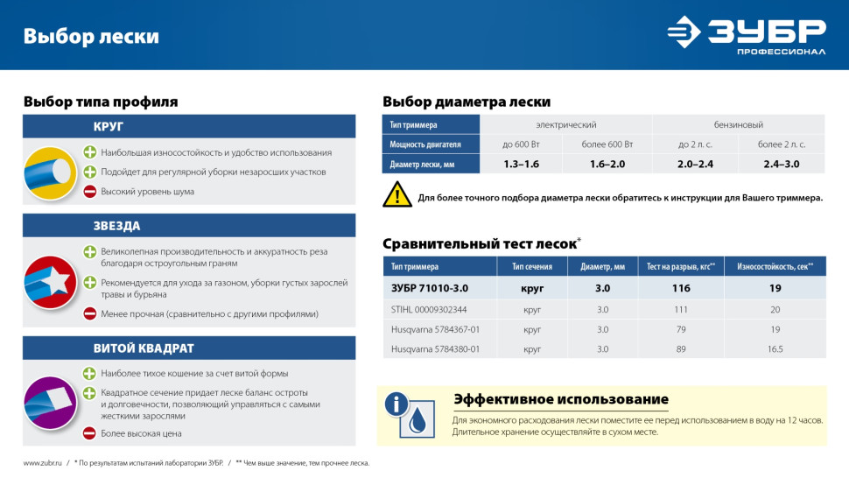Click the 'Husqvarna 5784367-01' row name
This screenshot has width=849, height=478.
(x=435, y=329)
